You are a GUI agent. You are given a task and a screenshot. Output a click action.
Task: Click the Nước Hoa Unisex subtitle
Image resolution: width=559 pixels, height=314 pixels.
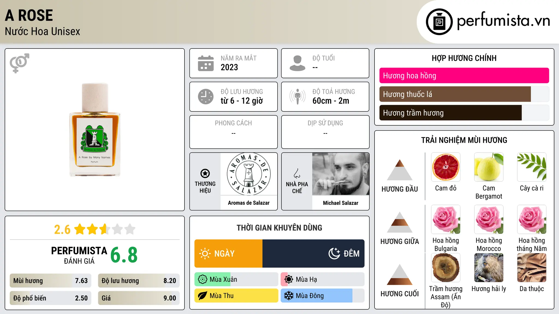pos(43,31)
